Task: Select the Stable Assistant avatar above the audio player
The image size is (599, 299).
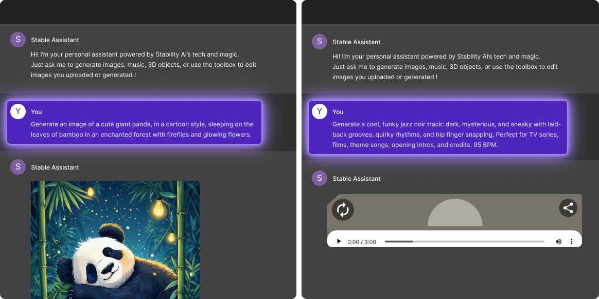Action: click(319, 178)
